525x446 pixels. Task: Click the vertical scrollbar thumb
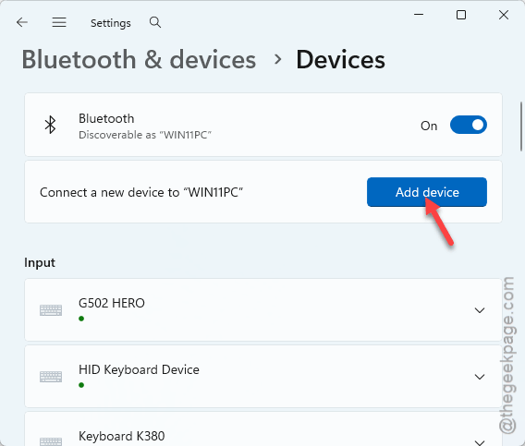click(521, 127)
